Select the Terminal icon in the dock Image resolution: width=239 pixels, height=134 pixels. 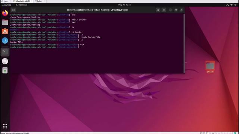[x=5, y=52]
